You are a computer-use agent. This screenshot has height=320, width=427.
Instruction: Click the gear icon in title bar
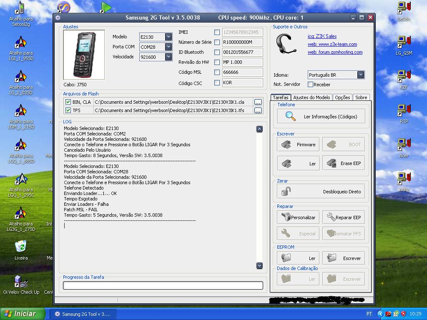(x=58, y=17)
